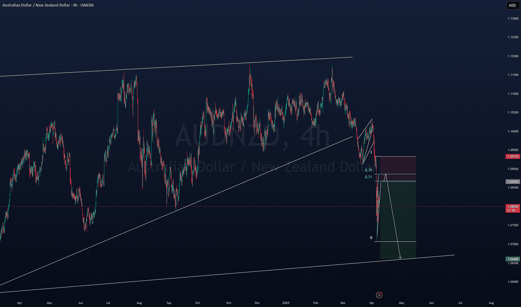Click the Mar label on time axis
This screenshot has height=307, width=521.
(343, 303)
